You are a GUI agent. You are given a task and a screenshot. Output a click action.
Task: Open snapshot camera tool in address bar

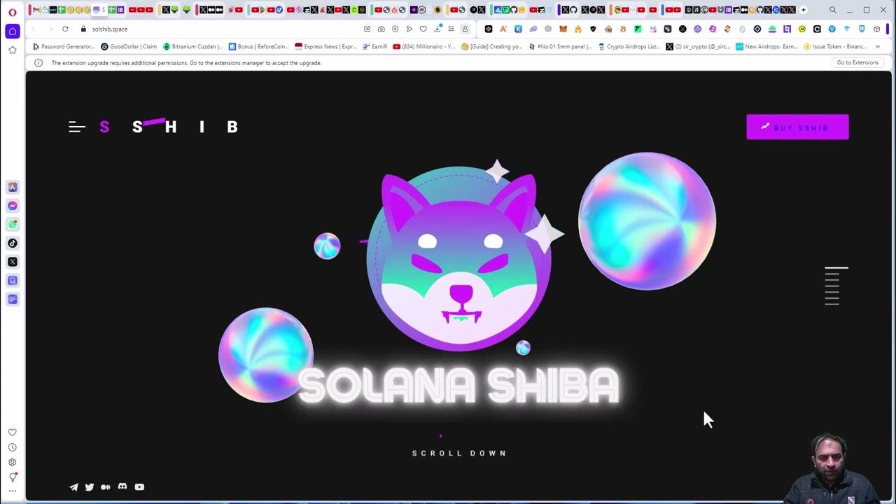(x=381, y=29)
